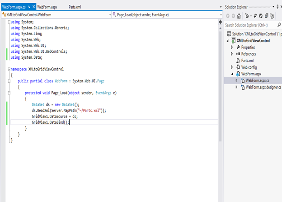This screenshot has width=282, height=202.
Task: Pin the WebForm.aspx.cs tab
Action: [x=29, y=8]
